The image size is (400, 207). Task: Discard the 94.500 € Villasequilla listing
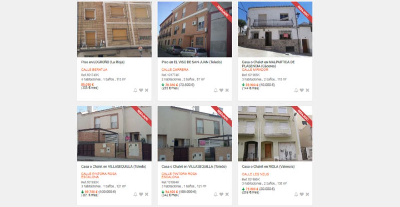click(x=227, y=194)
